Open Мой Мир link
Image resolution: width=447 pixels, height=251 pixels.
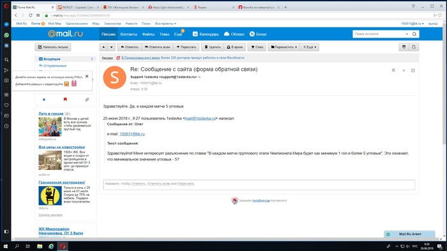pyautogui.click(x=55, y=24)
